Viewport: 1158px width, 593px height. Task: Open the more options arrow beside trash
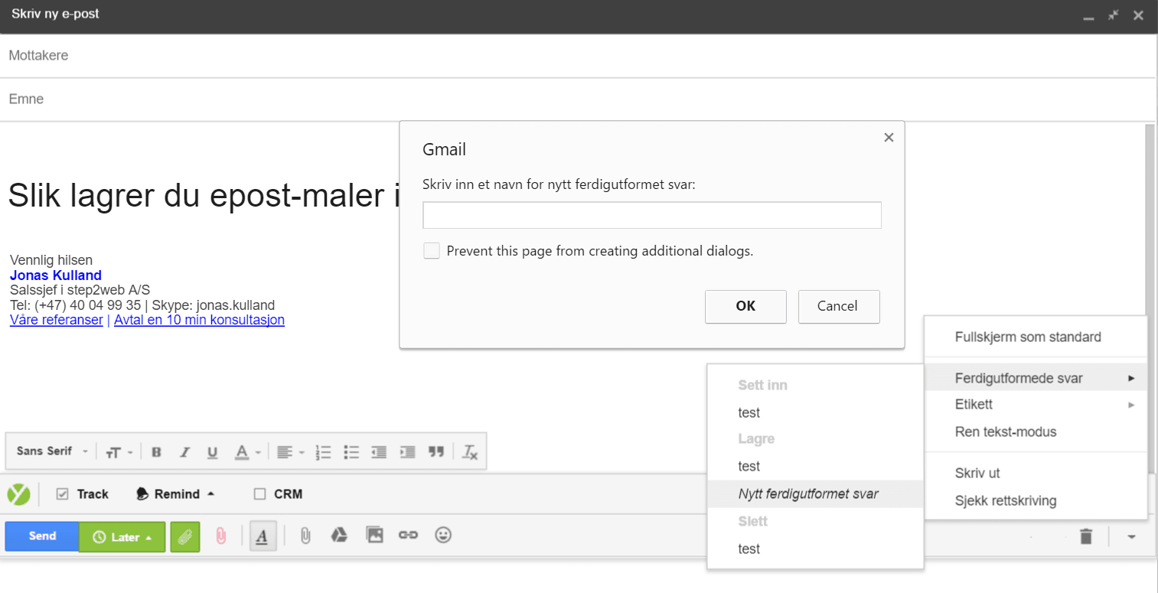pos(1131,536)
